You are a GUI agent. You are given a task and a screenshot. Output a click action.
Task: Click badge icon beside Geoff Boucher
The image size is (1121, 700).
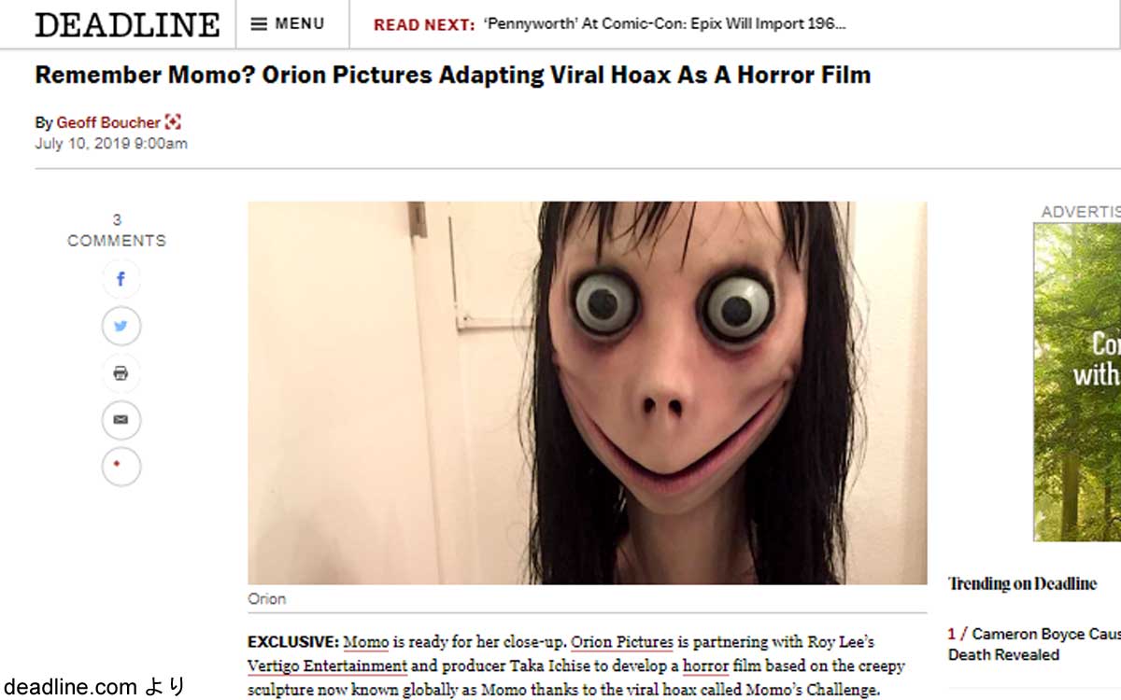click(173, 122)
